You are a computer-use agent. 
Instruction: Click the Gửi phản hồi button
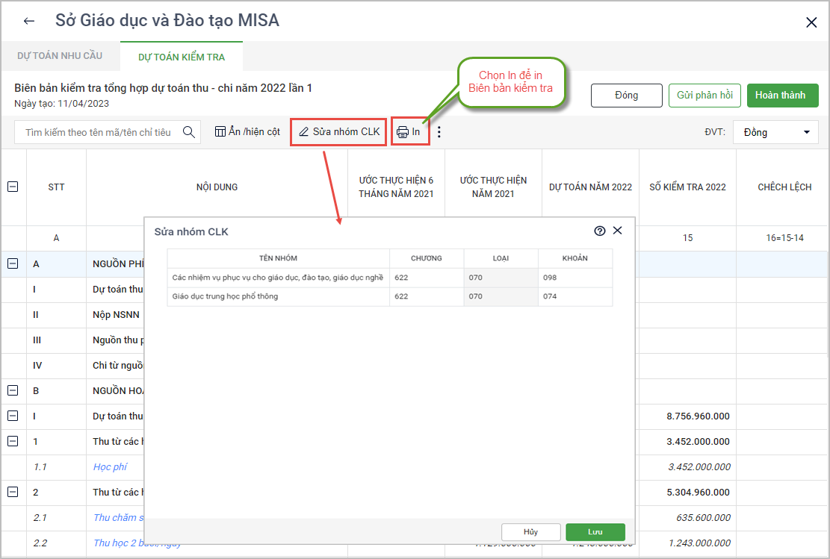click(704, 96)
